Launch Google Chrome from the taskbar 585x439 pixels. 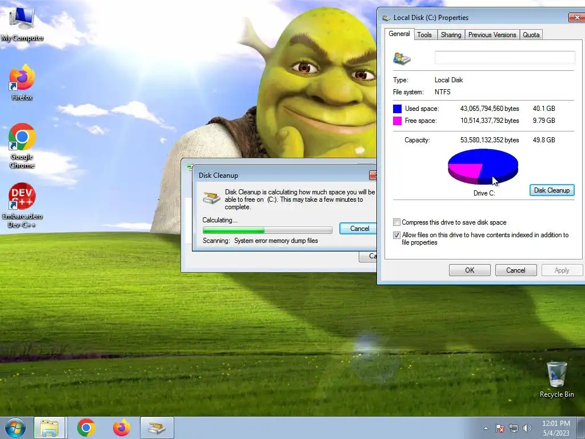click(86, 428)
